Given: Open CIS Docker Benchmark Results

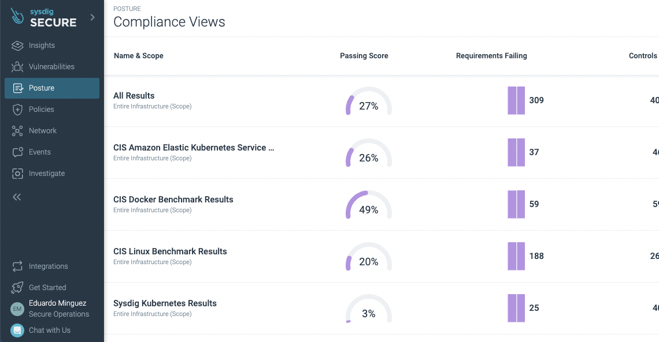Looking at the screenshot, I should click(173, 199).
